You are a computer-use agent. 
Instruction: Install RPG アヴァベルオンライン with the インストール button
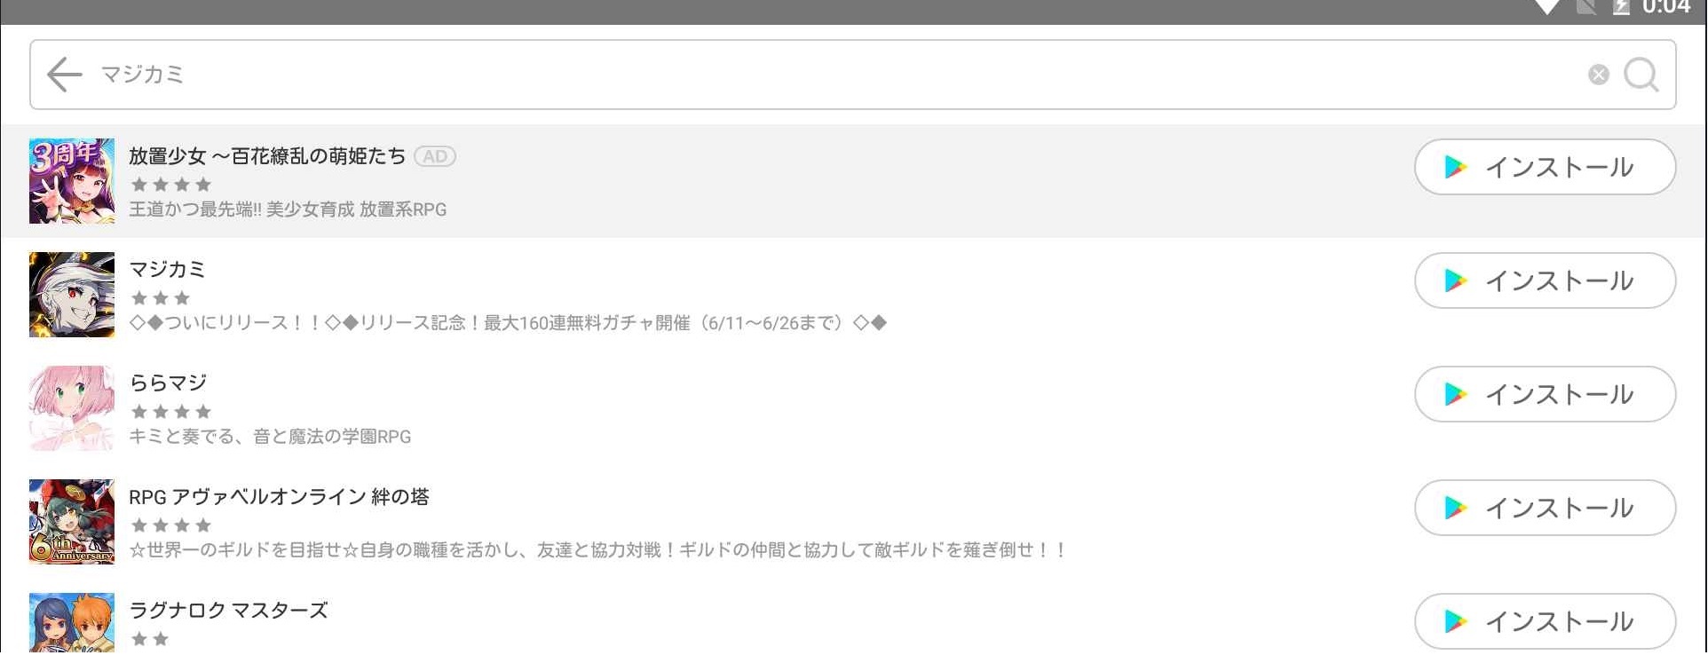1545,508
